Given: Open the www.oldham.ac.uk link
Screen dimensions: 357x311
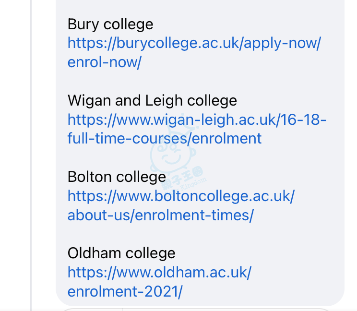Looking at the screenshot, I should [159, 273].
